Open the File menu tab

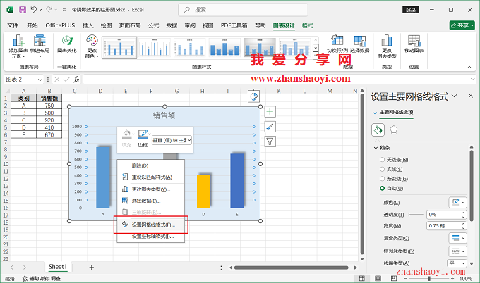pyautogui.click(x=13, y=25)
